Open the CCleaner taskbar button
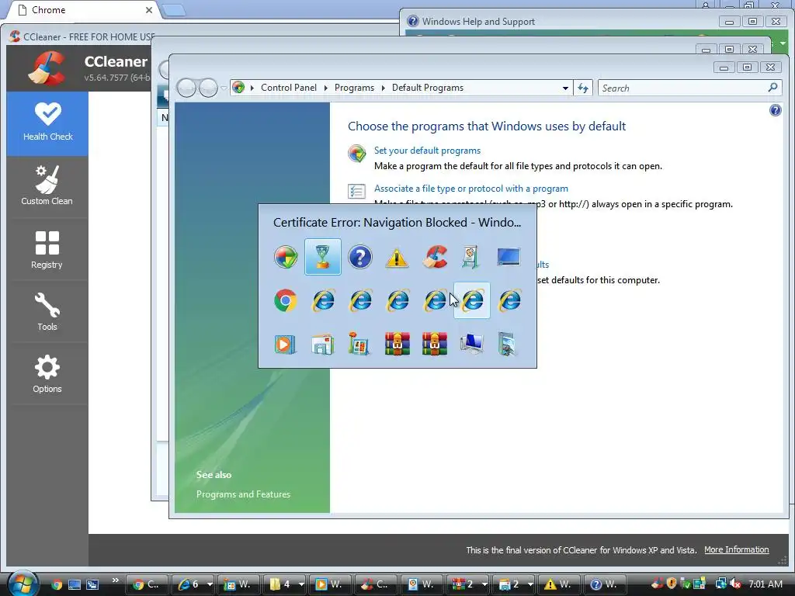 tap(375, 584)
